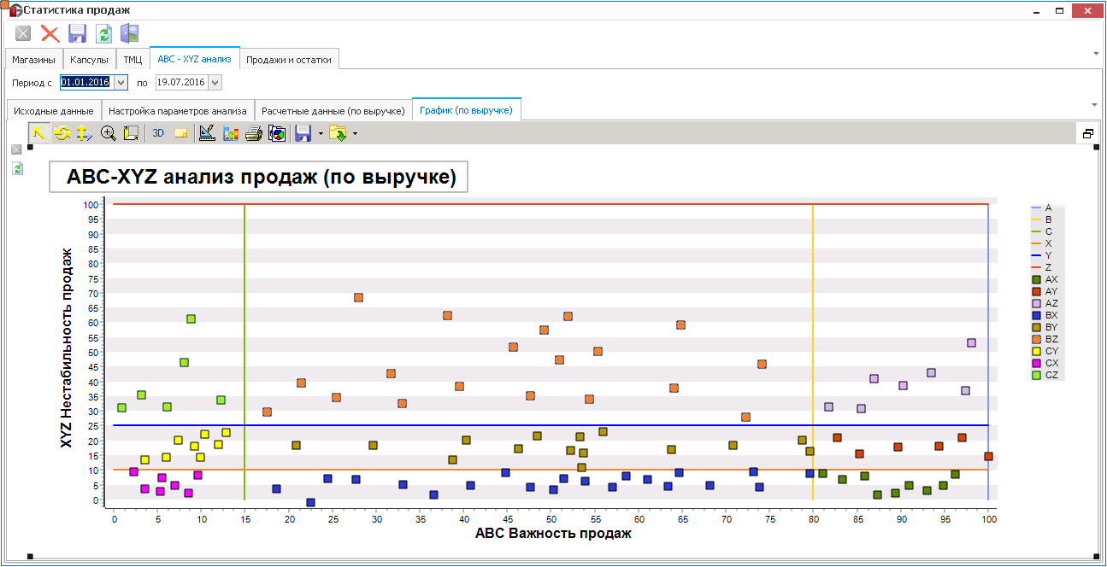The width and height of the screenshot is (1107, 567).
Task: Toggle the 3D chart view button
Action: [158, 133]
